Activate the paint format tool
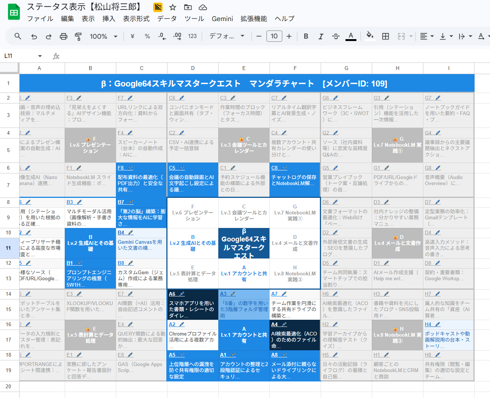 click(78, 36)
